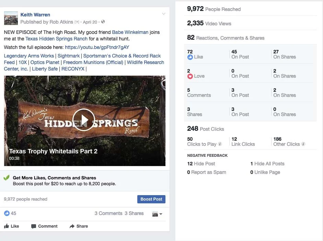Click the 0 Report as Spam entry
Image resolution: width=323 pixels, height=241 pixels.
click(207, 173)
